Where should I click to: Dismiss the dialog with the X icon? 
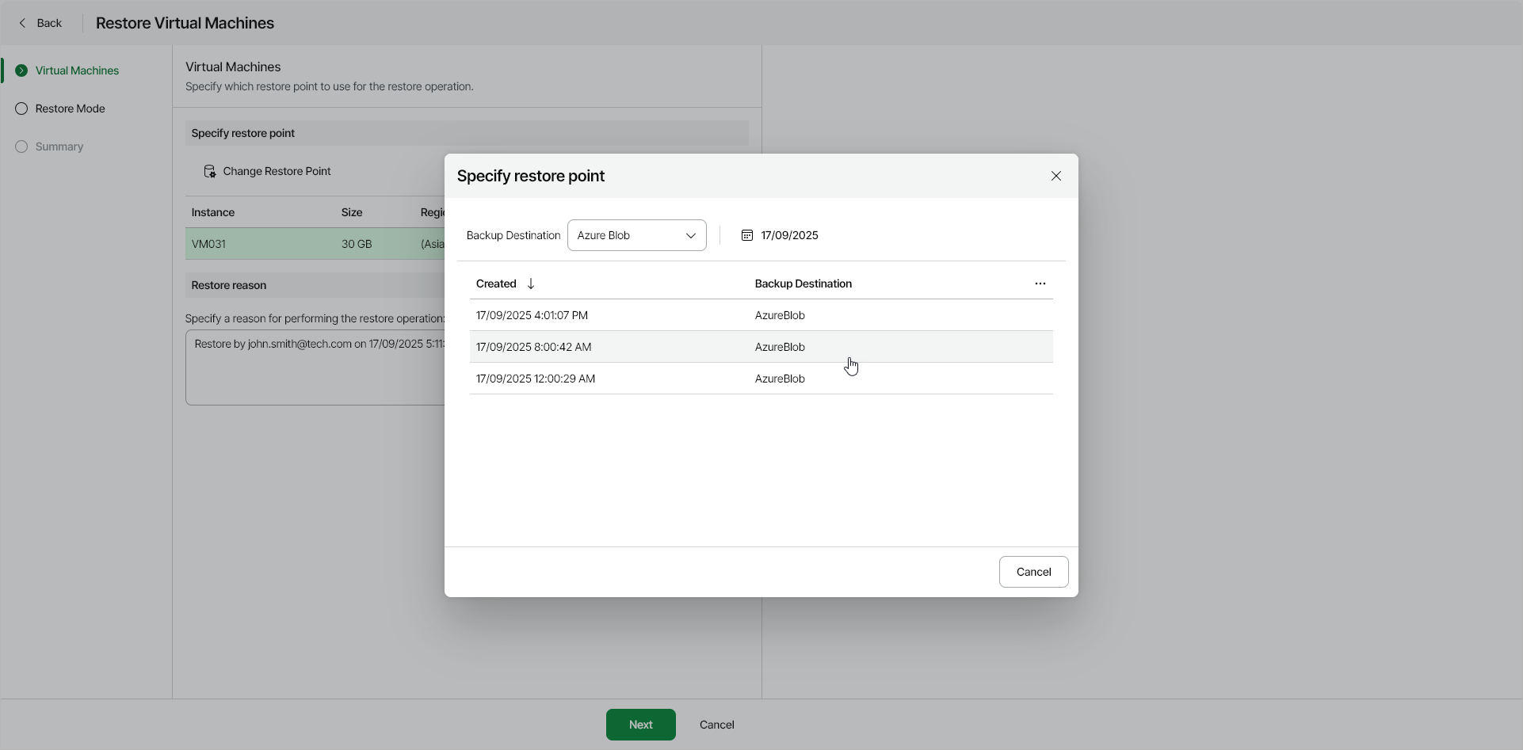pyautogui.click(x=1055, y=175)
